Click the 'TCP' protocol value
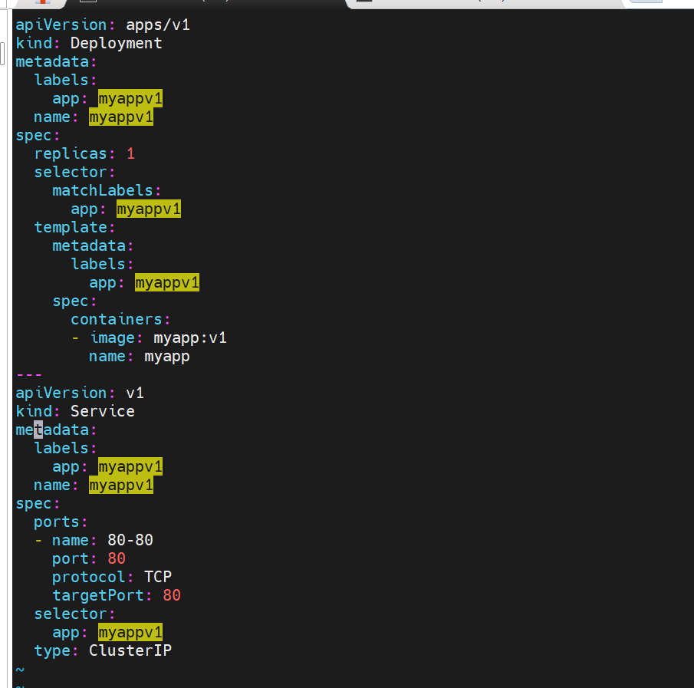The height and width of the screenshot is (688, 694). (x=158, y=577)
